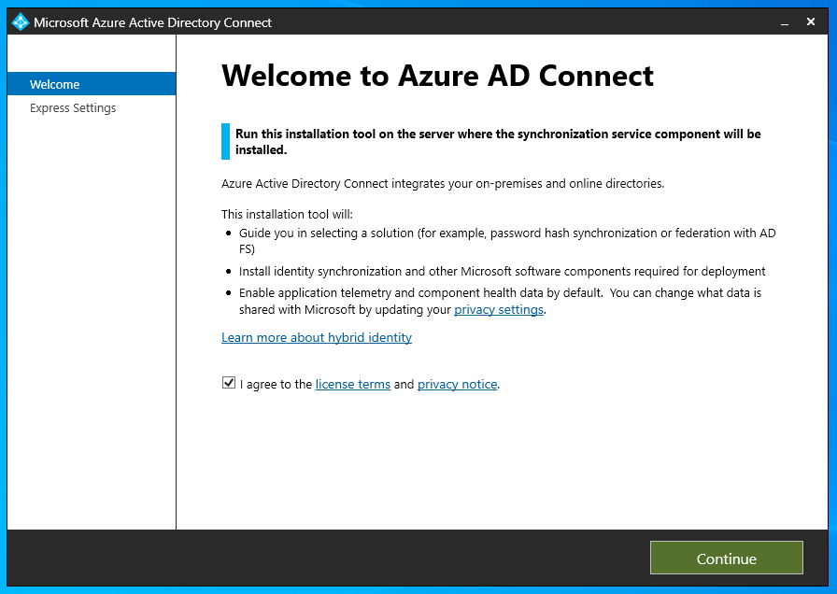837x594 pixels.
Task: Open the license terms link
Action: tap(353, 384)
